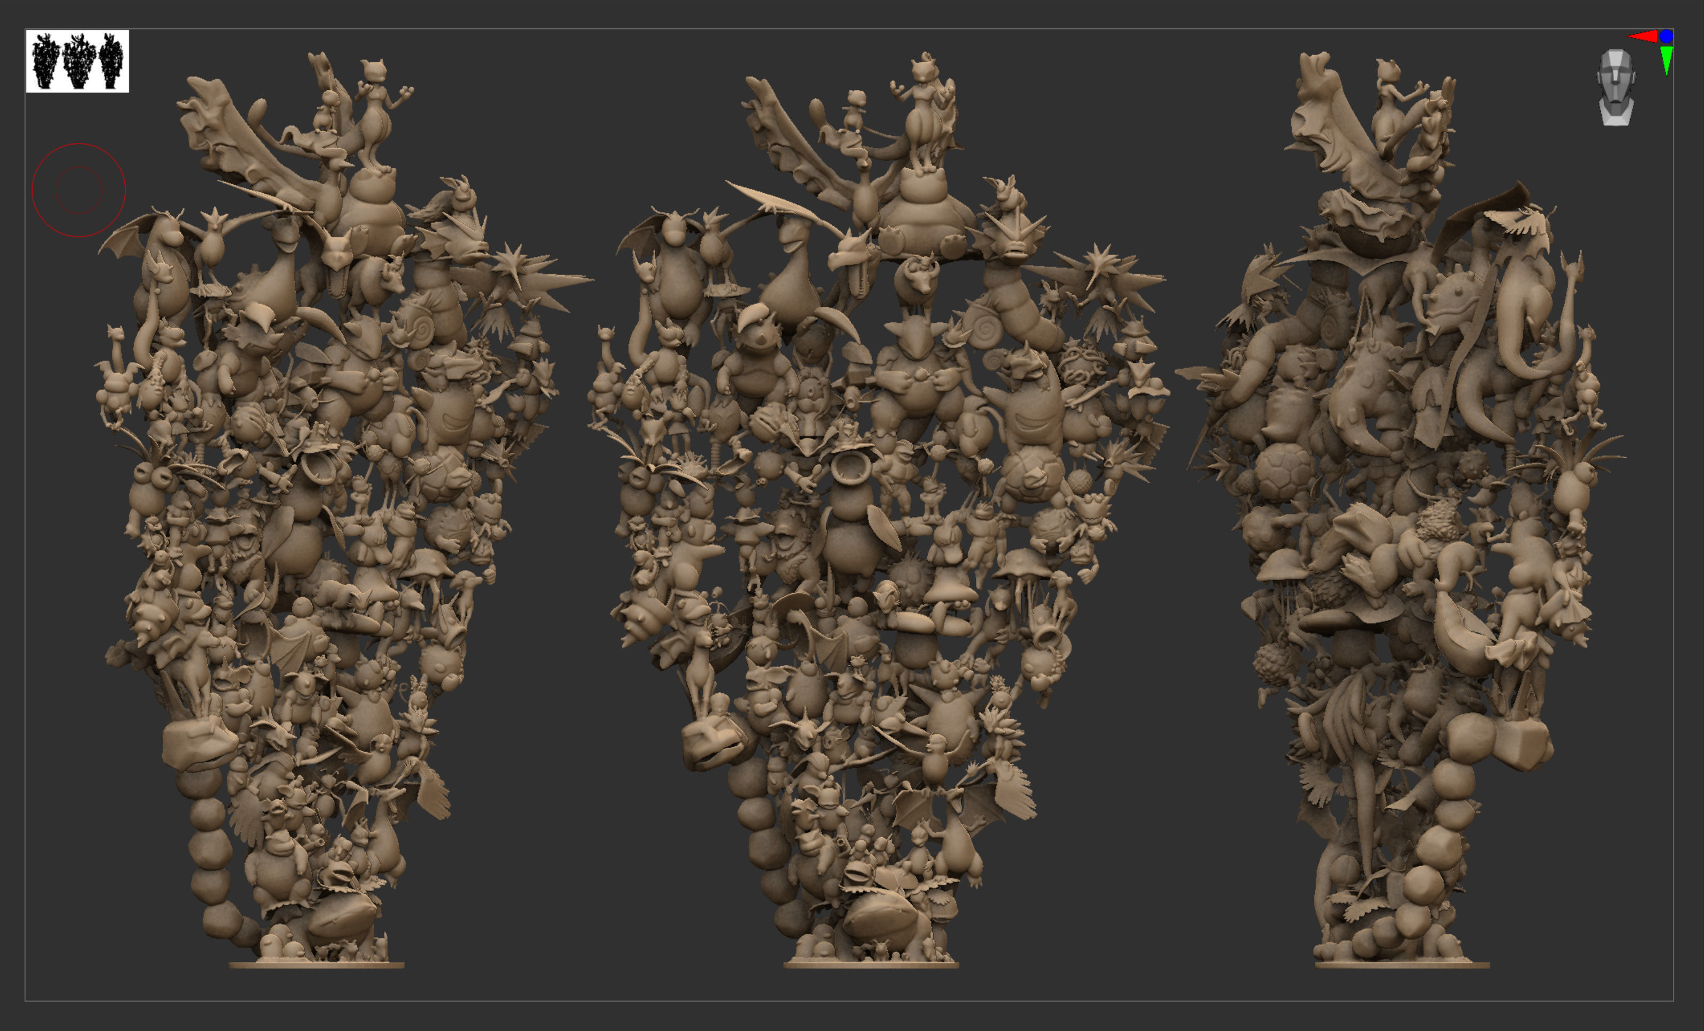The height and width of the screenshot is (1031, 1704).
Task: Click the right silhouette in thumbnail
Action: tap(111, 61)
